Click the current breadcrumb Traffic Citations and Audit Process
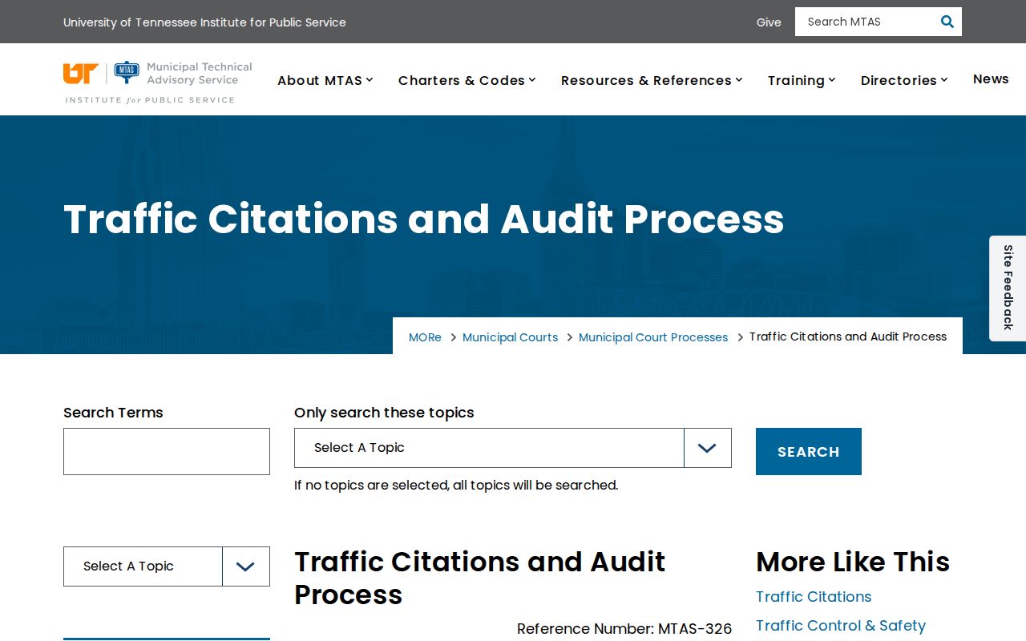The height and width of the screenshot is (641, 1026). pos(848,337)
